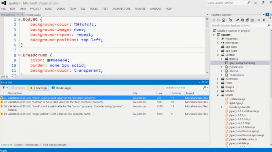
Task: Open Find Symbol Results tab
Action: 55,145
